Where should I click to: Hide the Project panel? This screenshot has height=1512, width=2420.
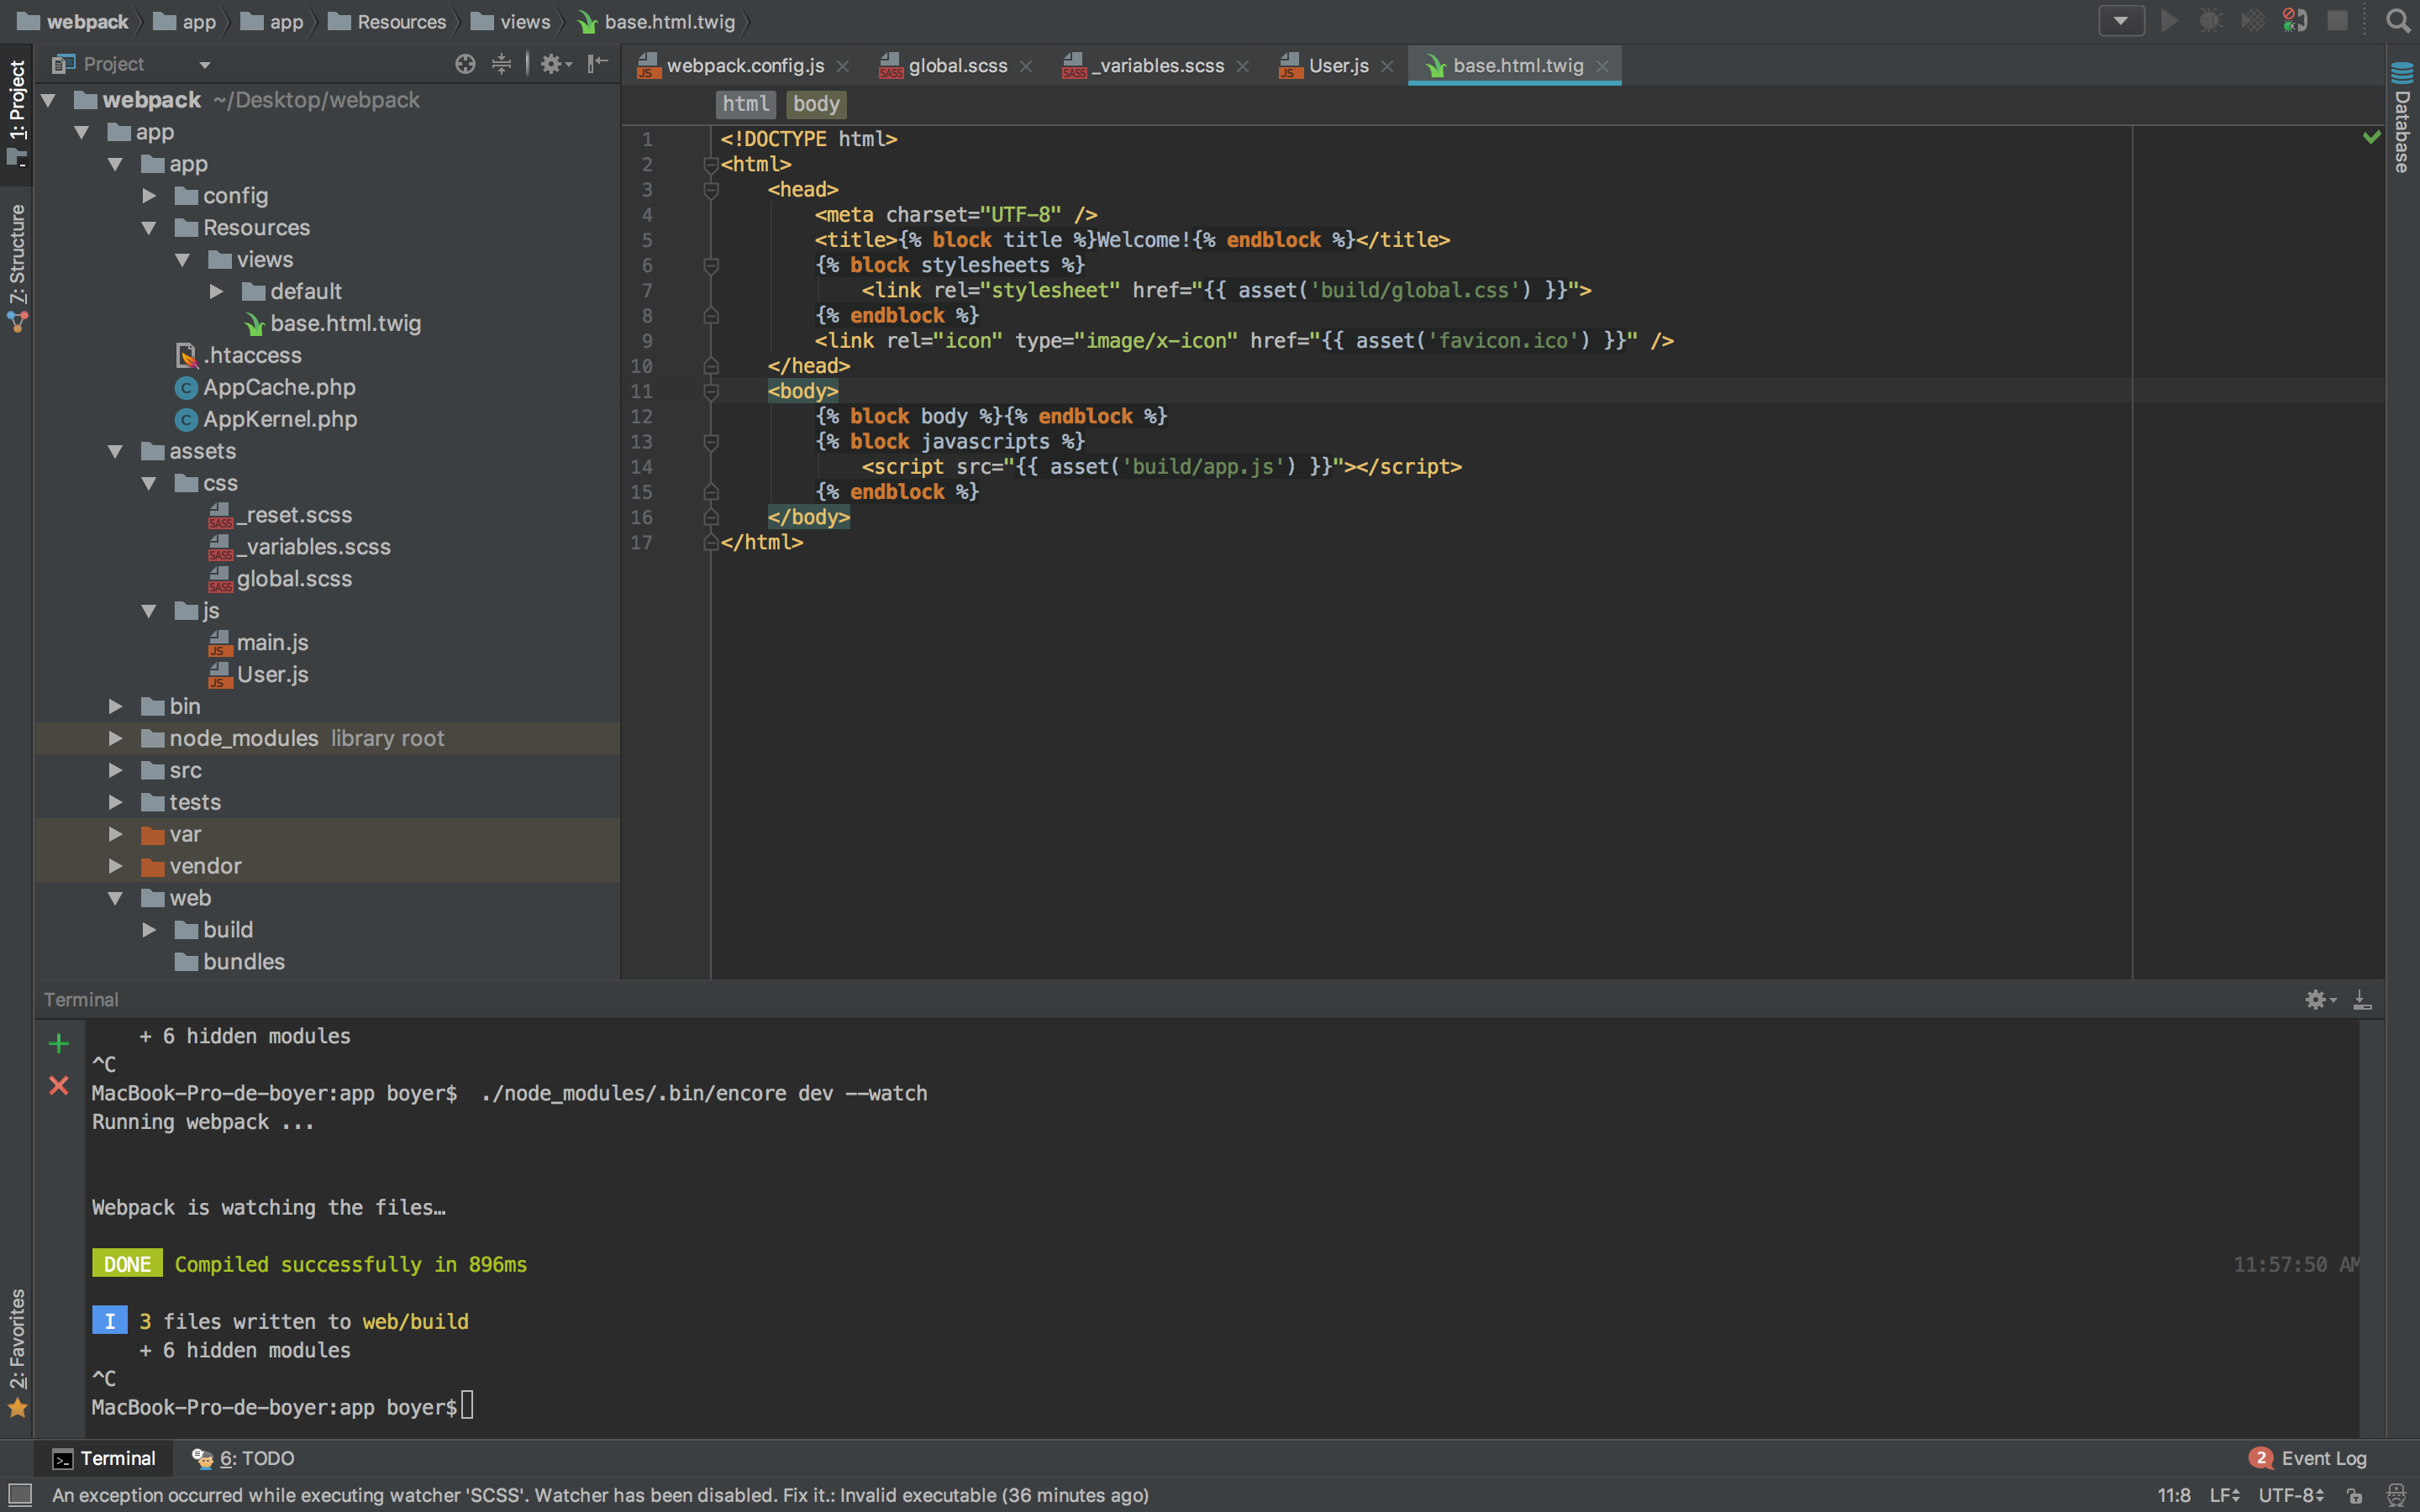point(597,64)
